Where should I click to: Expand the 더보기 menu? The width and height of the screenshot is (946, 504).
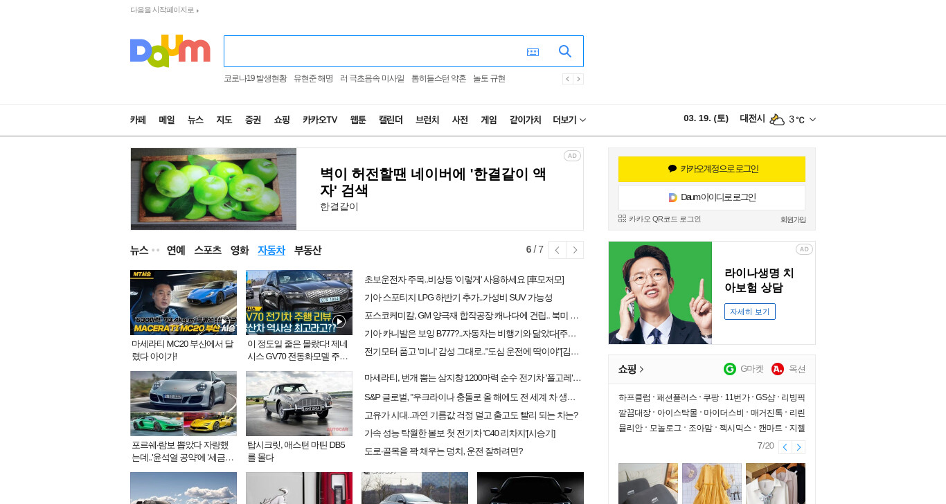(x=569, y=120)
